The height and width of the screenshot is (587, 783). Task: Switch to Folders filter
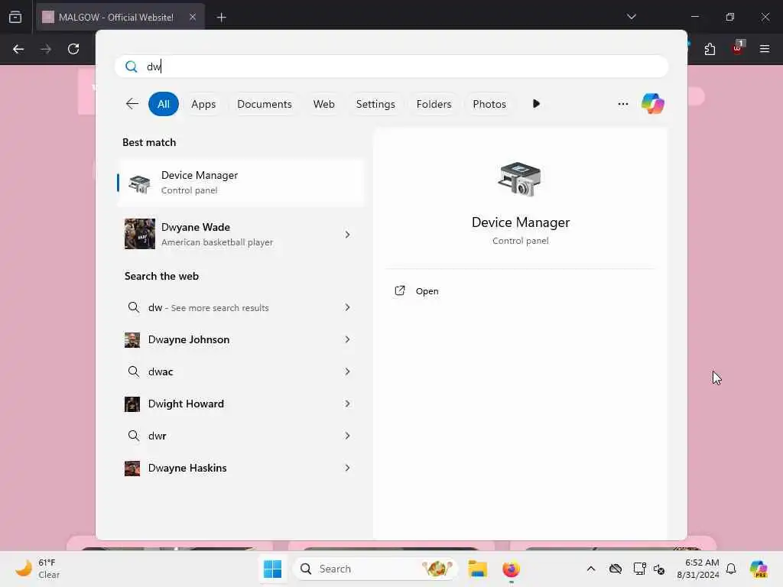[x=434, y=104]
